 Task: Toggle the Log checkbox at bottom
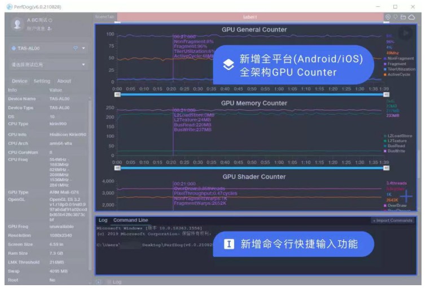(x=109, y=282)
